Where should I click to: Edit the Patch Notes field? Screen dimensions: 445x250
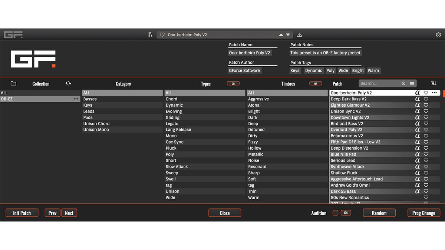[325, 53]
